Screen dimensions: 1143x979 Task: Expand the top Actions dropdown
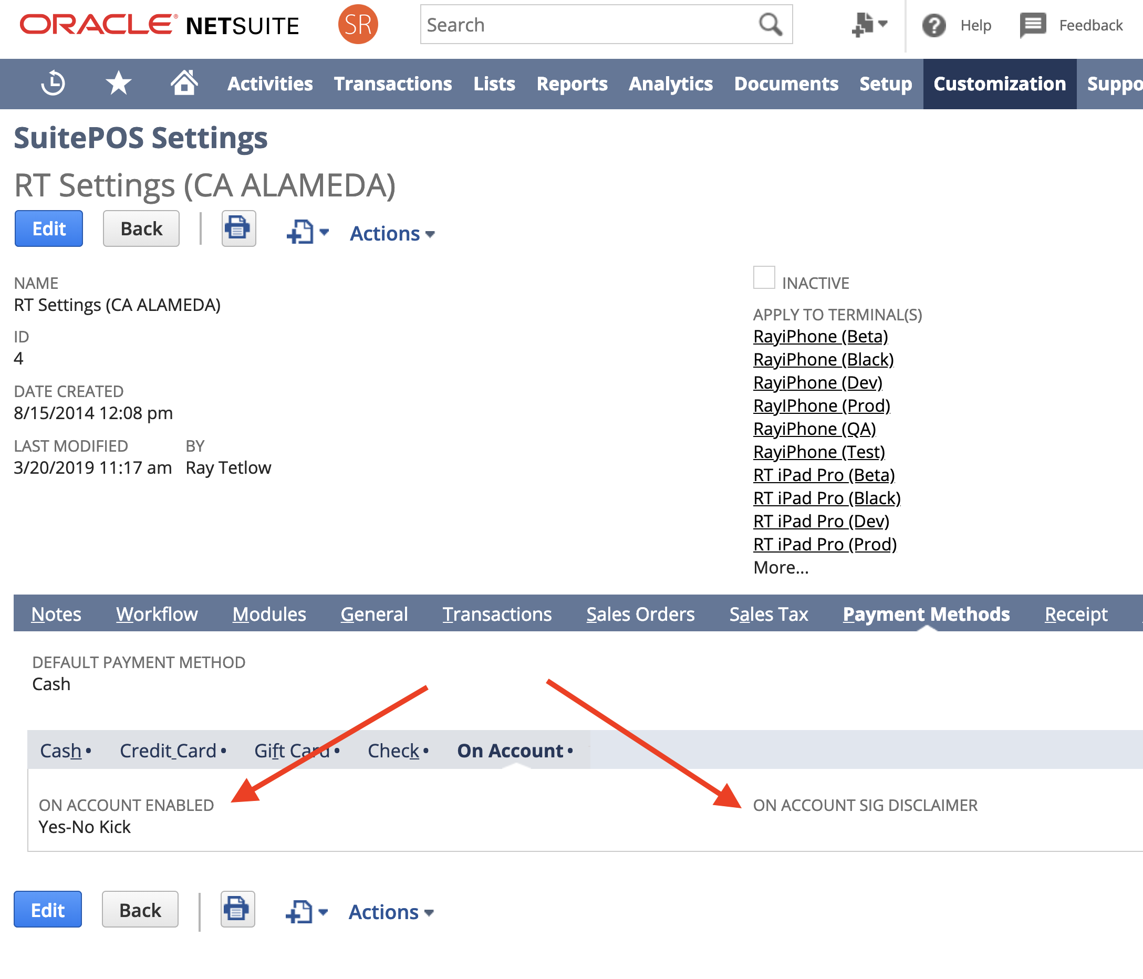[x=392, y=234]
